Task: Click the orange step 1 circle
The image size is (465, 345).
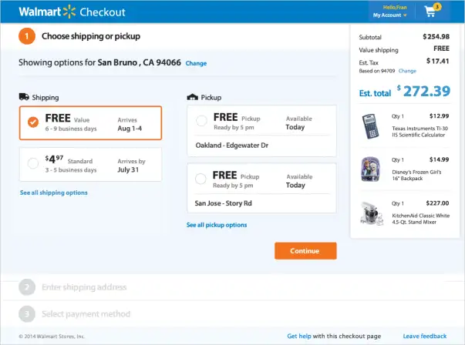Action: [x=28, y=36]
